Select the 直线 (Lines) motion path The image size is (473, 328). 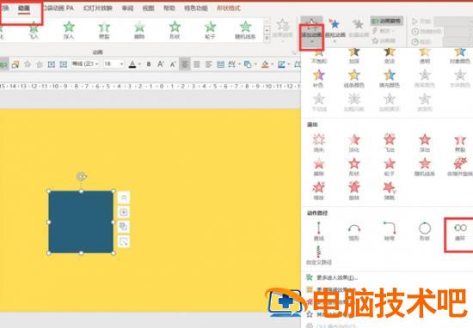(319, 231)
